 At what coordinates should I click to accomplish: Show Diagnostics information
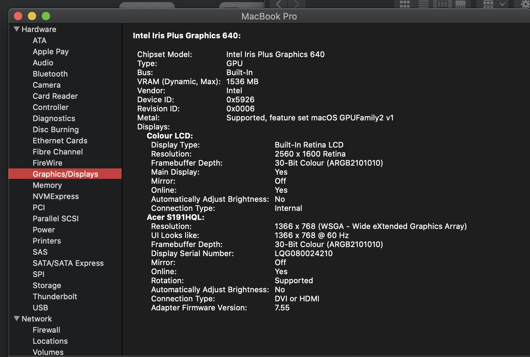(x=54, y=118)
